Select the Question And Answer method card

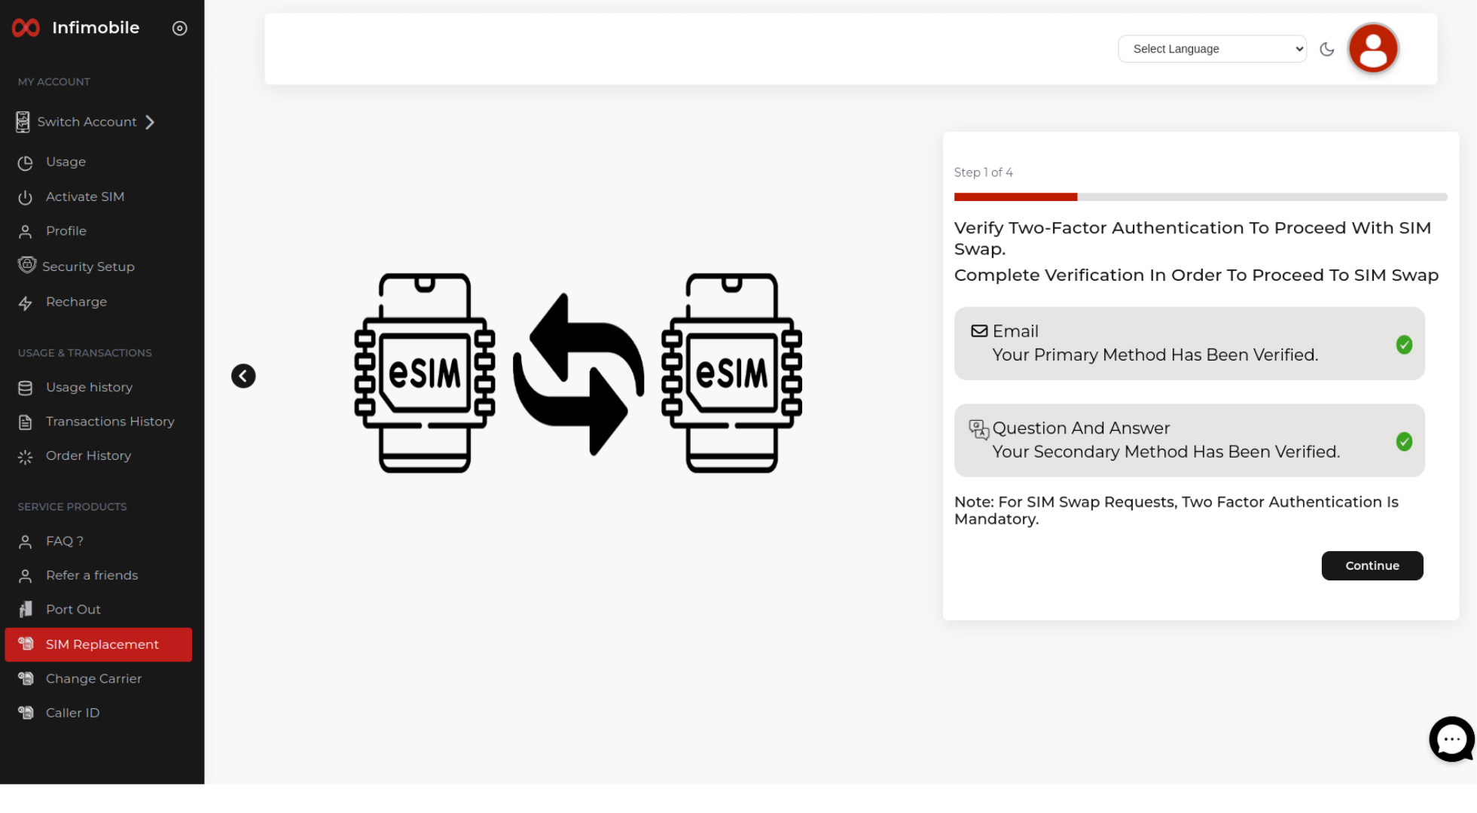pos(1189,440)
